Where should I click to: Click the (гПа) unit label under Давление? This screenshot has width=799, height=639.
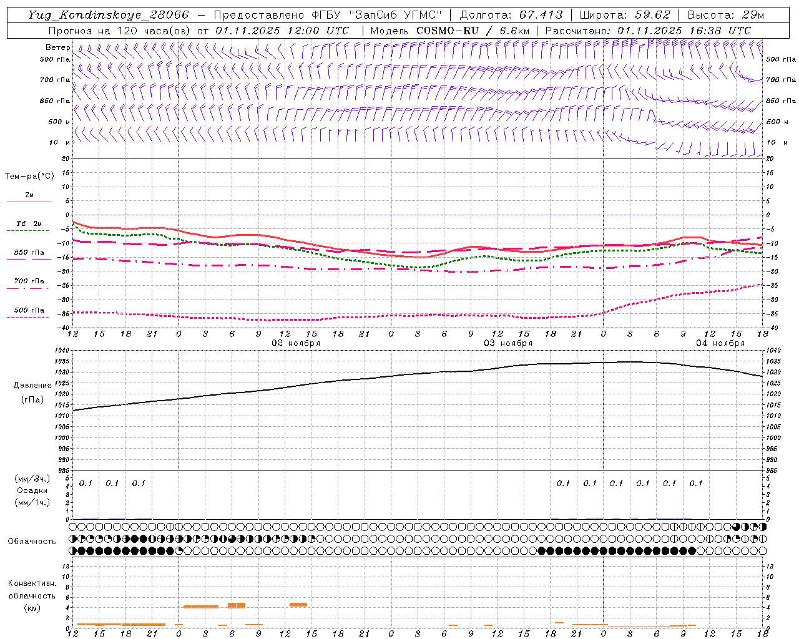coord(32,399)
